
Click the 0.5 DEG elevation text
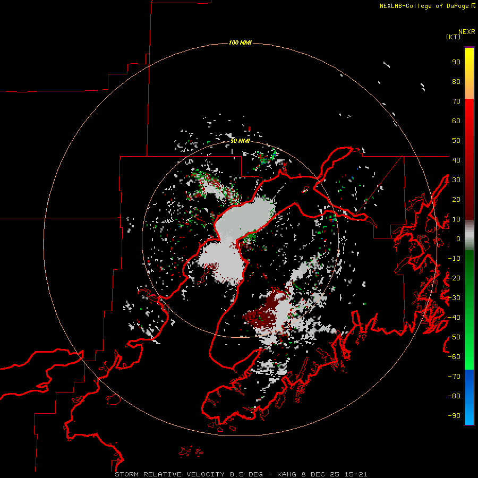(x=246, y=474)
